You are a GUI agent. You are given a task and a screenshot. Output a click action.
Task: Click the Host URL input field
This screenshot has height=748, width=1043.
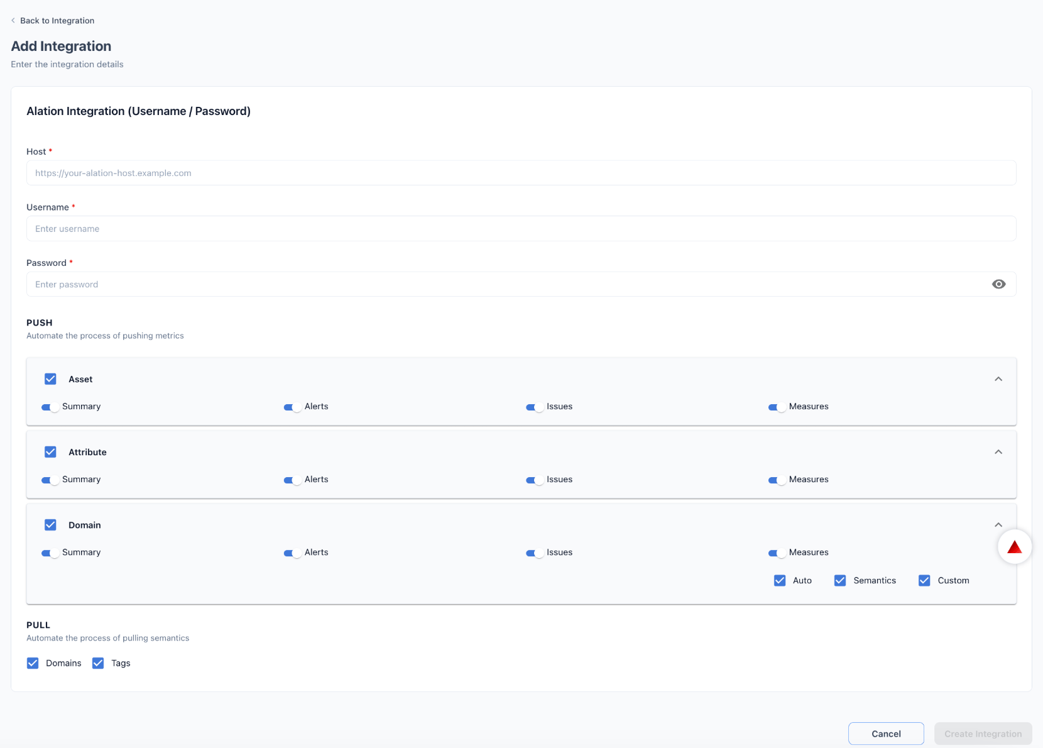pyautogui.click(x=521, y=173)
